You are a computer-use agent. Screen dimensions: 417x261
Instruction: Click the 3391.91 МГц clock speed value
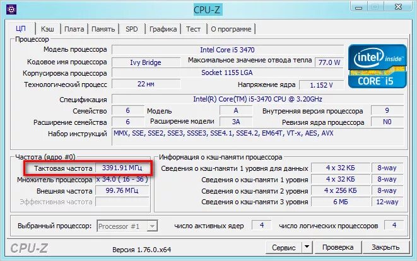tap(122, 168)
